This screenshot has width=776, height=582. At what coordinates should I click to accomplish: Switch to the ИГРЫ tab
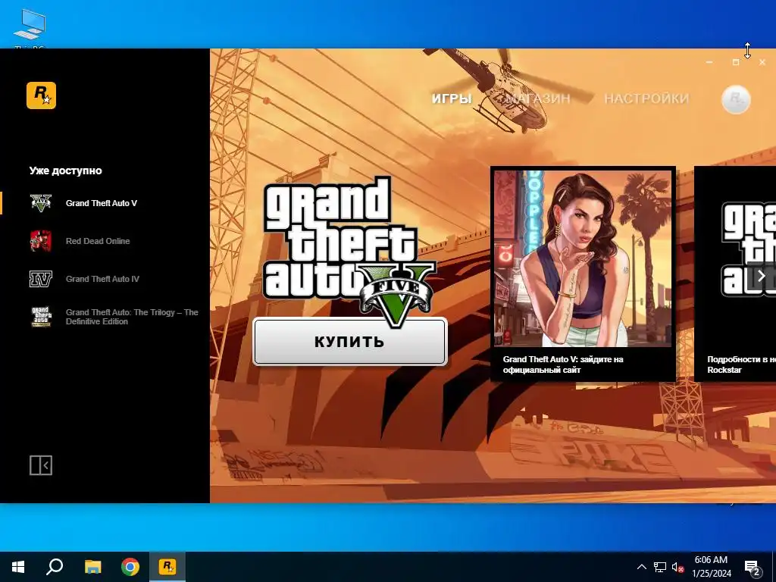[x=452, y=99]
